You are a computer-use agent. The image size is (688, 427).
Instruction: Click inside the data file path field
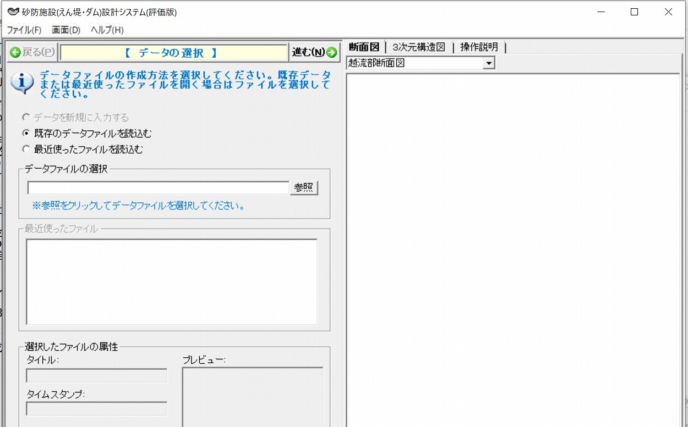click(157, 187)
